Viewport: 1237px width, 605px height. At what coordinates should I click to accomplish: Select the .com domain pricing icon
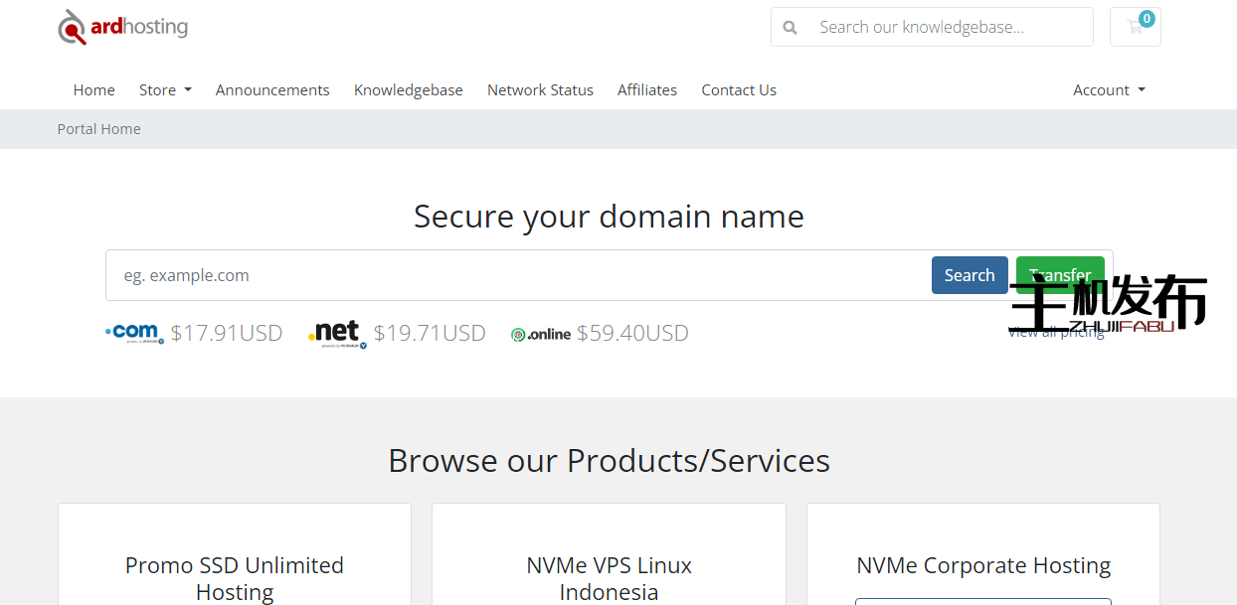tap(132, 332)
